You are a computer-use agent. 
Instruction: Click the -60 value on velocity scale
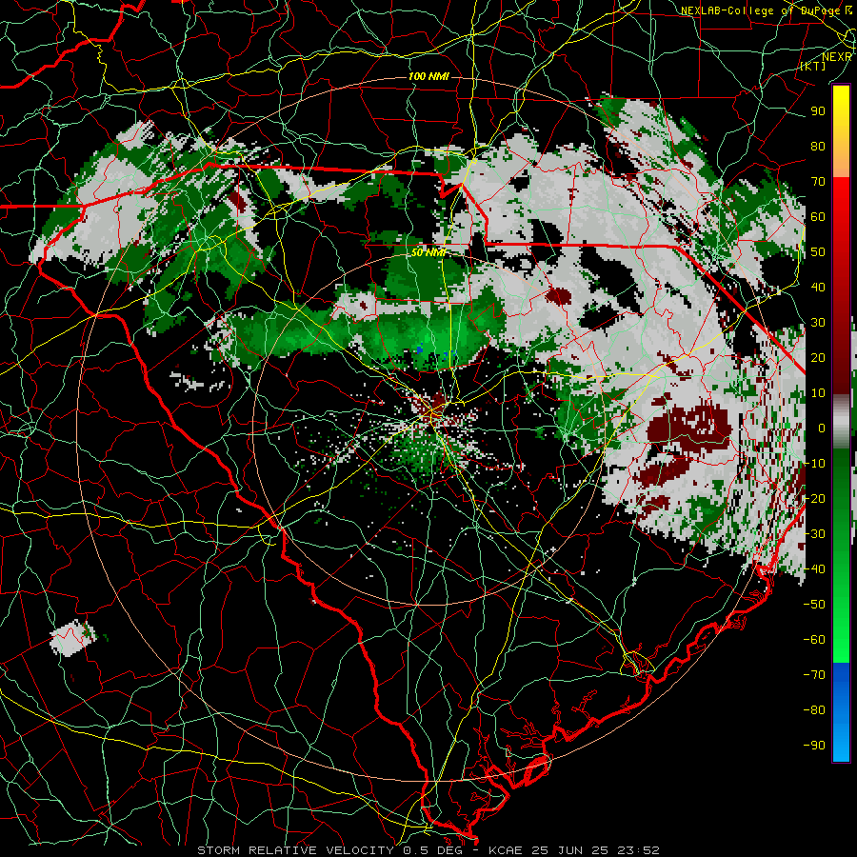tap(814, 640)
